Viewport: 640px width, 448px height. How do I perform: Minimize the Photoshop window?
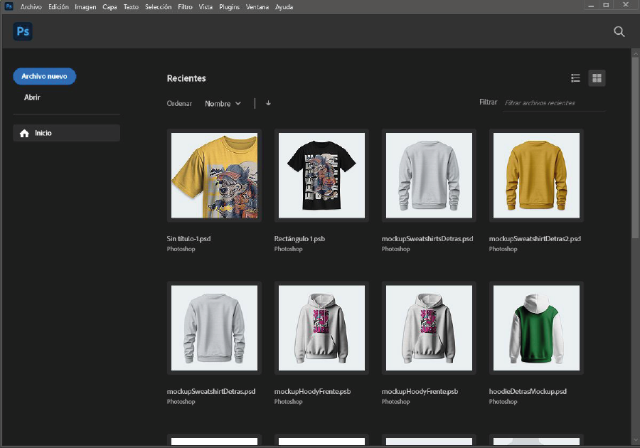pyautogui.click(x=591, y=5)
